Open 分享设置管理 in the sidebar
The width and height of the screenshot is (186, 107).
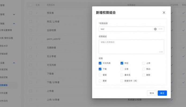click(x=6, y=30)
